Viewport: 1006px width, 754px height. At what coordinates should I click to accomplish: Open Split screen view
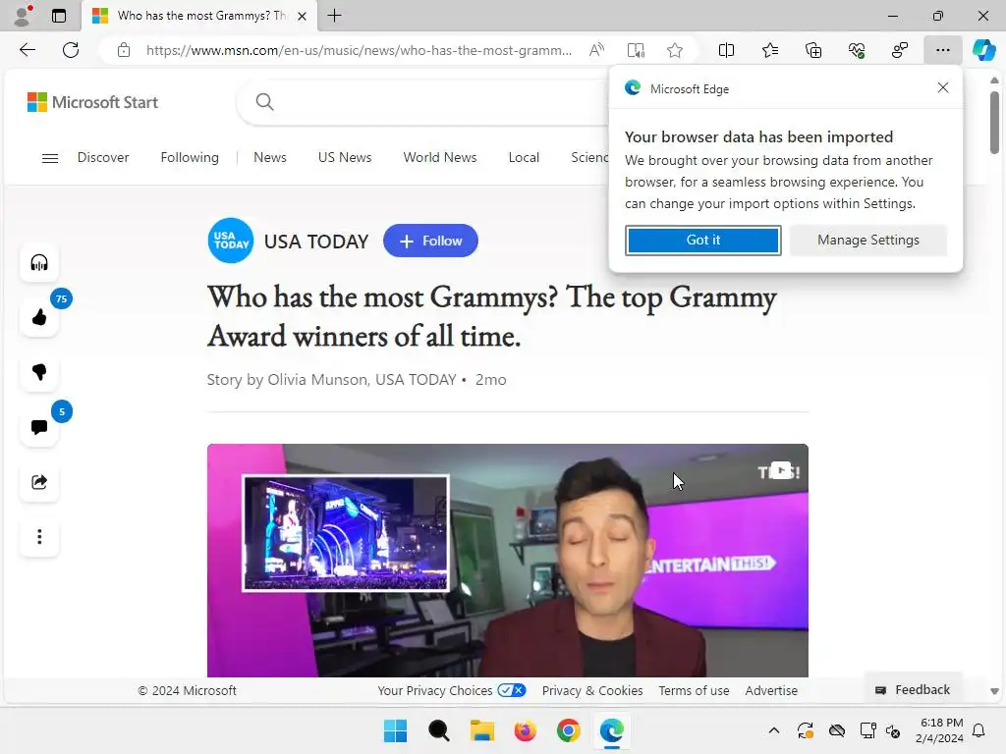pos(726,50)
